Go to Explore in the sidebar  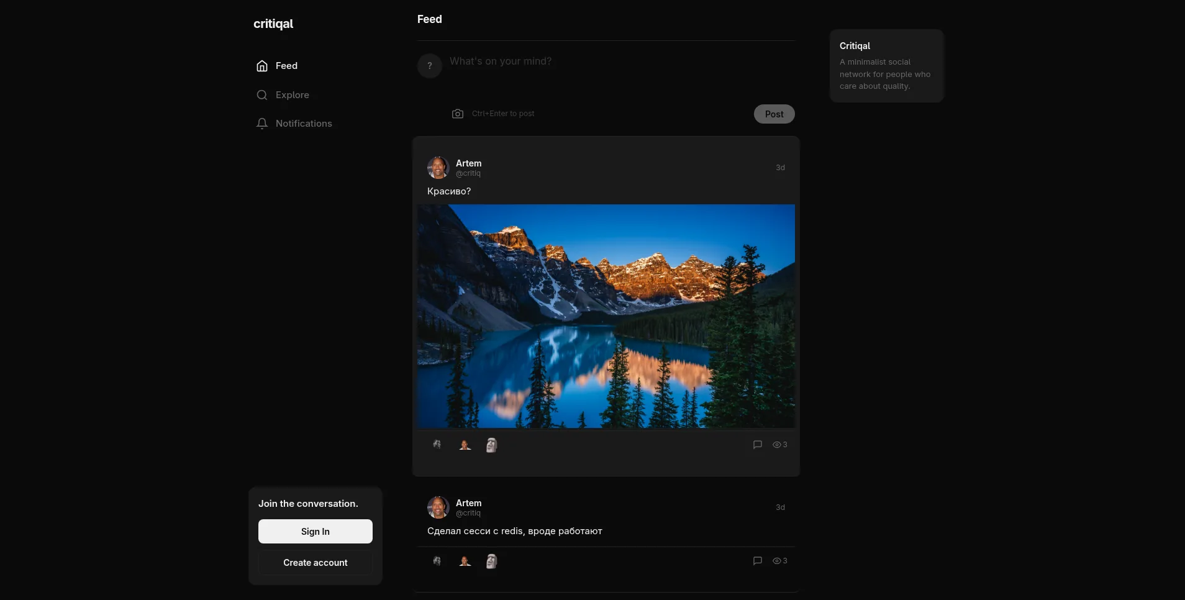(x=283, y=95)
